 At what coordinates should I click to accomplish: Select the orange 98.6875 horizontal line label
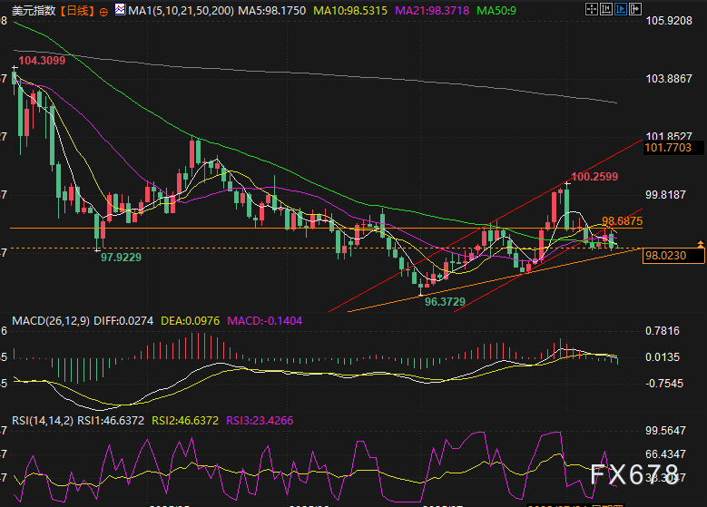point(623,220)
